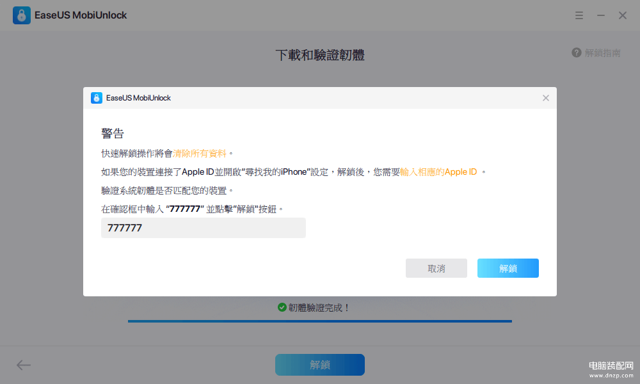Go back using the left arrow icon
The width and height of the screenshot is (640, 384).
point(23,365)
